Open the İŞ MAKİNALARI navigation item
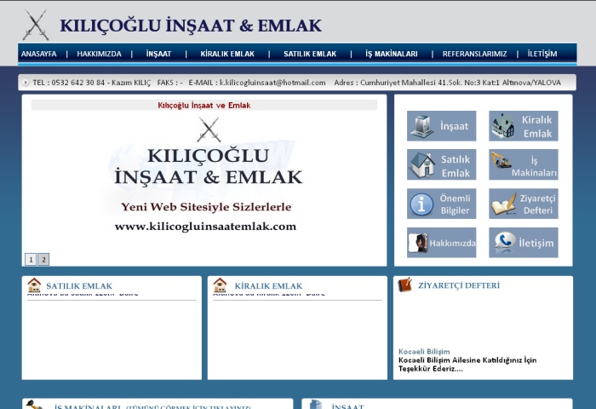Viewport: 596px width, 409px height. tap(392, 54)
